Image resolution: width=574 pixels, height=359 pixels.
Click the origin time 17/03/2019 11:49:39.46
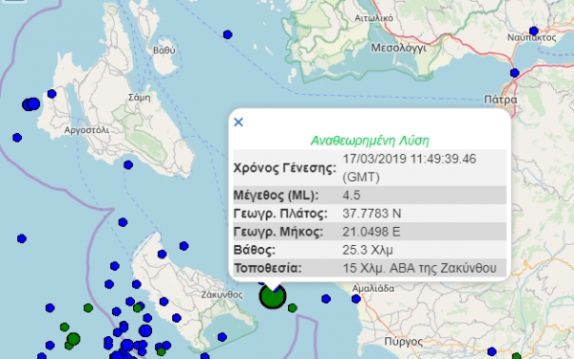click(409, 159)
